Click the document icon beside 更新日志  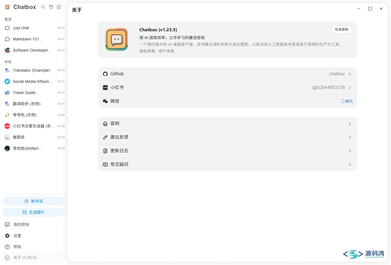click(x=105, y=151)
